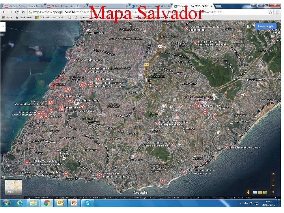Switch to the first Clube de Férias tab

pyautogui.click(x=24, y=6)
